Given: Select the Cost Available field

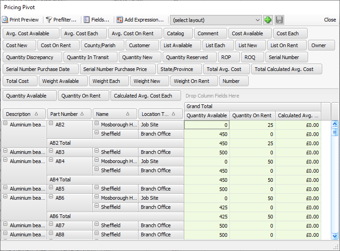Looking at the screenshot, I should (x=250, y=33).
